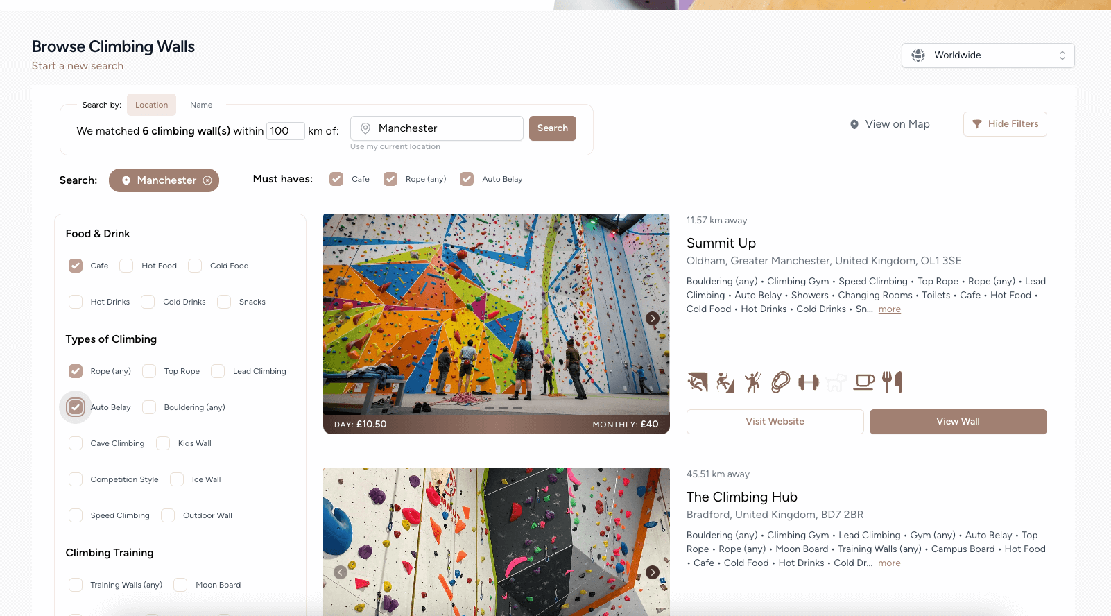Toggle Auto Belay under Types of Climbing

pos(76,407)
